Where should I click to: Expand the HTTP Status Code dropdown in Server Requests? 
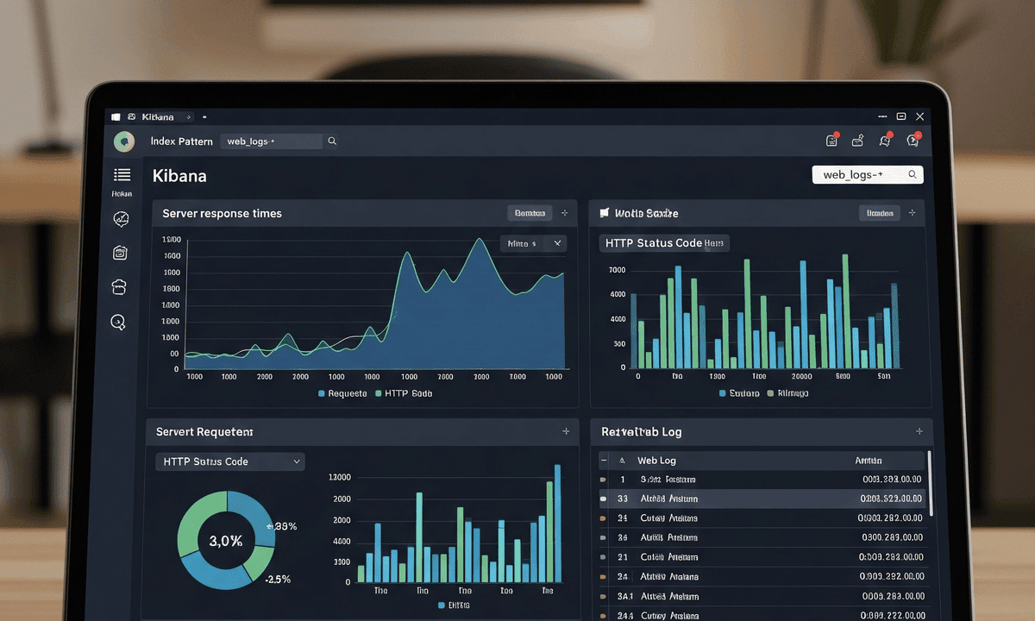pyautogui.click(x=229, y=461)
